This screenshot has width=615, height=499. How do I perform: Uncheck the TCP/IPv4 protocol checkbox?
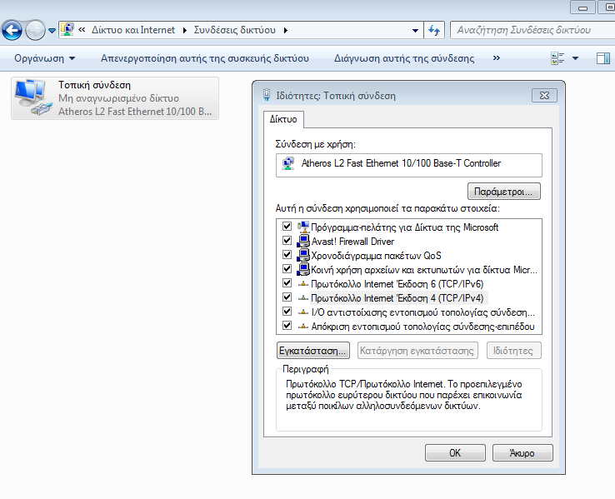tap(287, 297)
